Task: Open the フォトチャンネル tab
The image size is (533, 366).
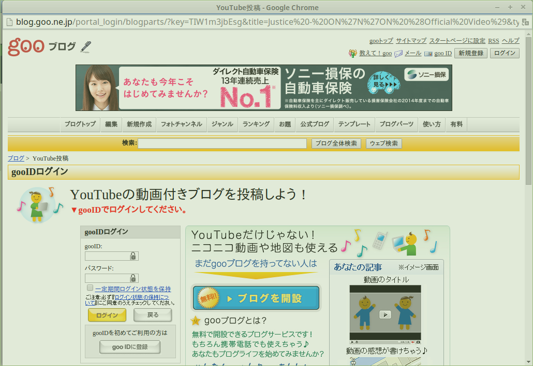Action: pos(182,124)
